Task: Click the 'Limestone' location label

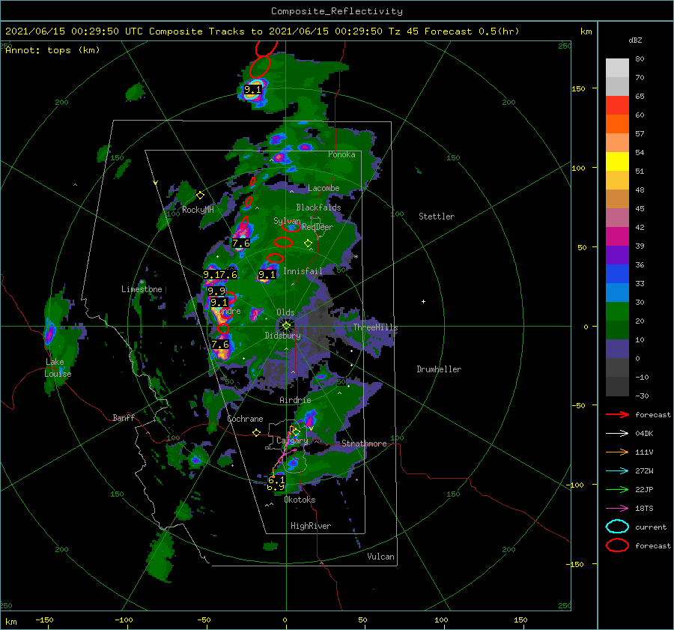Action: pos(142,289)
